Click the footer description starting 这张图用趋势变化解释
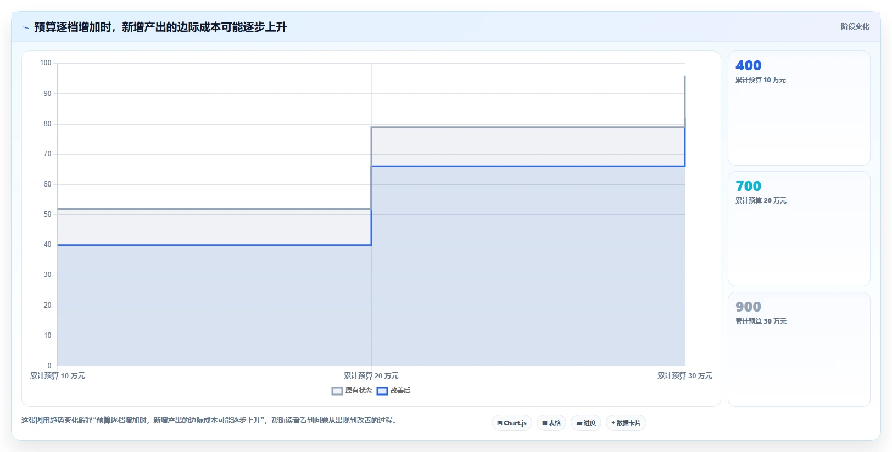The image size is (892, 452). coord(209,420)
